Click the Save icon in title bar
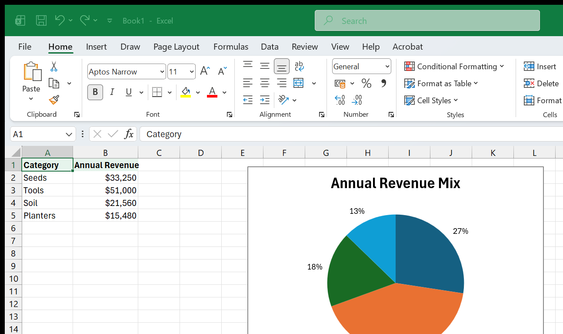The image size is (563, 334). (41, 20)
